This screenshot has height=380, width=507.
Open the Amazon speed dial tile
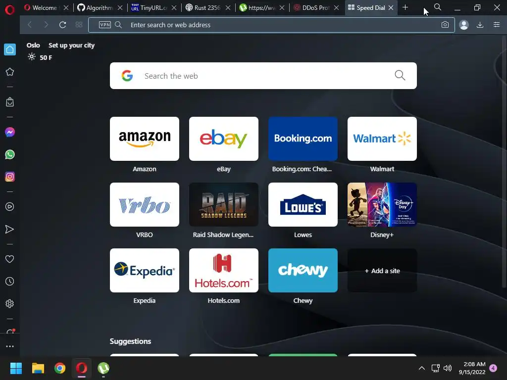pos(145,139)
